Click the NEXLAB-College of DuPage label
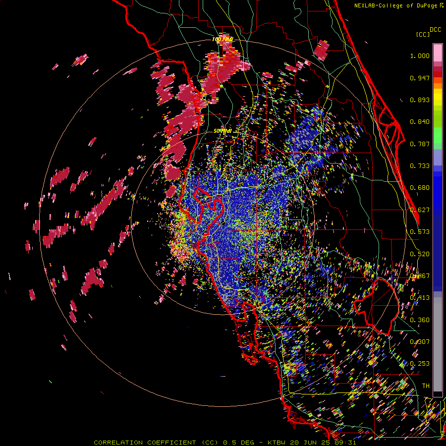The image size is (446, 446). [x=395, y=5]
